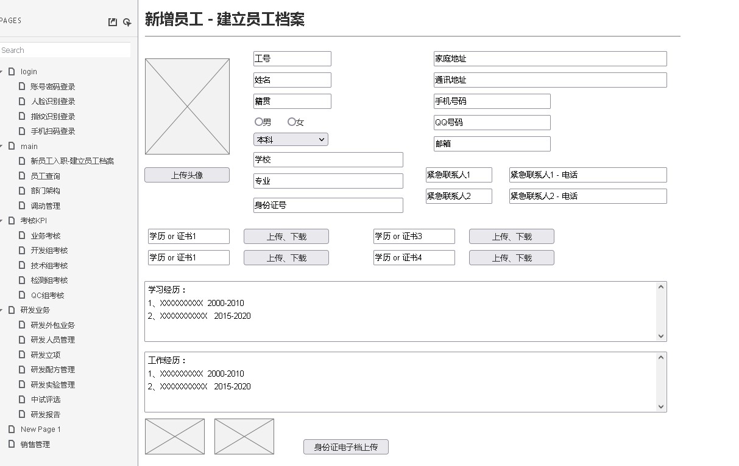Click the page icon beside QC组考核
This screenshot has width=739, height=466.
coord(22,295)
